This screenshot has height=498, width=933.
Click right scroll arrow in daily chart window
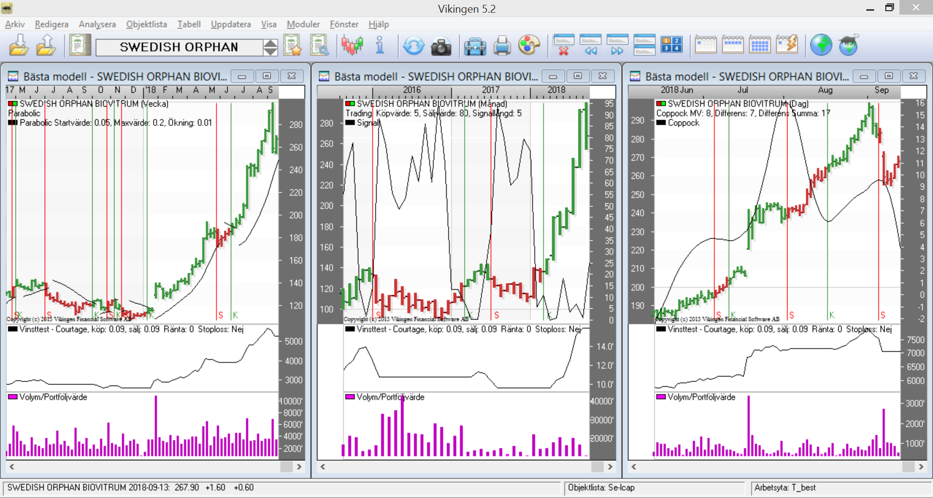[921, 466]
